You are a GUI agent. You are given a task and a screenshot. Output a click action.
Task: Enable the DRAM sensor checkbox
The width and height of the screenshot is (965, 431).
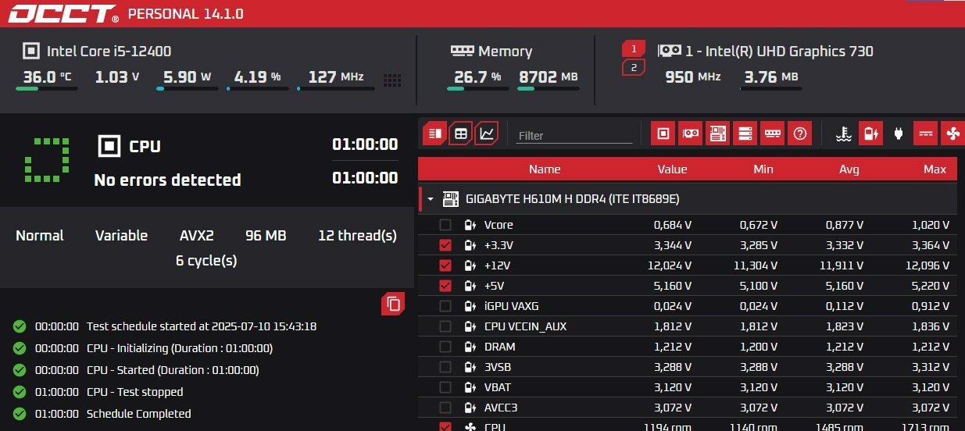tap(445, 347)
